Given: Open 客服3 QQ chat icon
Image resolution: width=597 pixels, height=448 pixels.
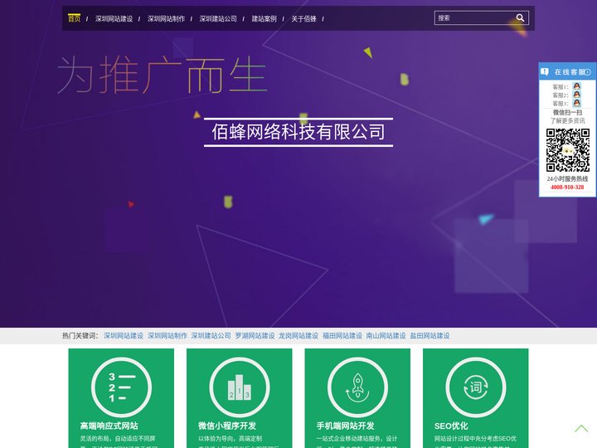Looking at the screenshot, I should (x=577, y=103).
